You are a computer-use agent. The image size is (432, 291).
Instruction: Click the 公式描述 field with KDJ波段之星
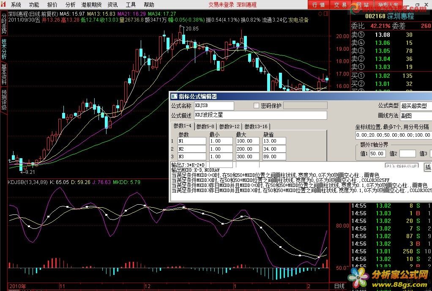pos(260,115)
